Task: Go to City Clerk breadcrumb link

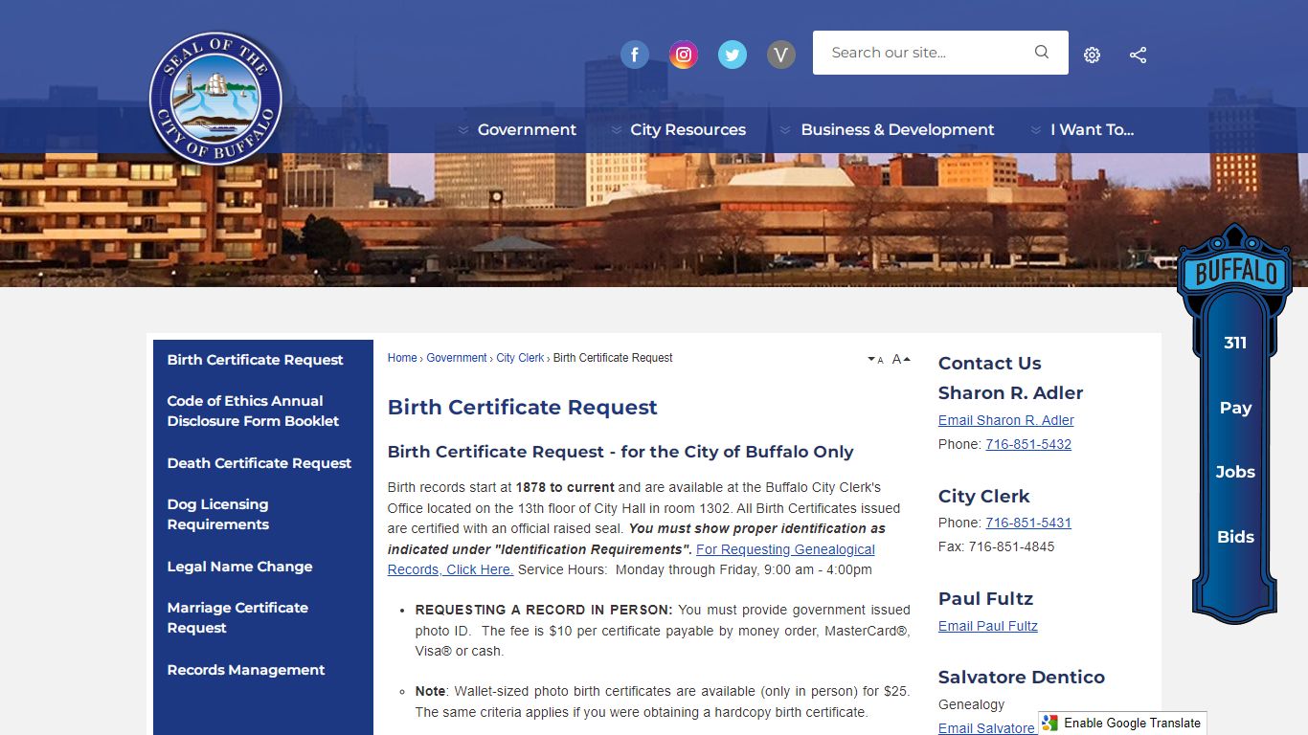Action: [x=520, y=358]
